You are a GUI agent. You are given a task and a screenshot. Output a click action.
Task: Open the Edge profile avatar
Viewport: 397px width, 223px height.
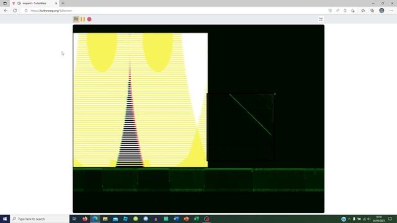click(x=381, y=11)
